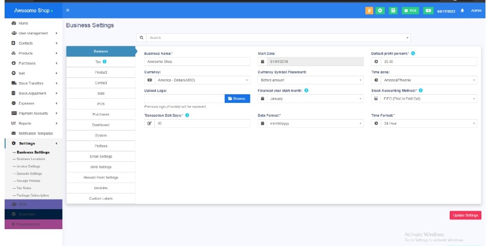Click info icon beside Default profit percent
The width and height of the screenshot is (487, 246).
point(413,53)
